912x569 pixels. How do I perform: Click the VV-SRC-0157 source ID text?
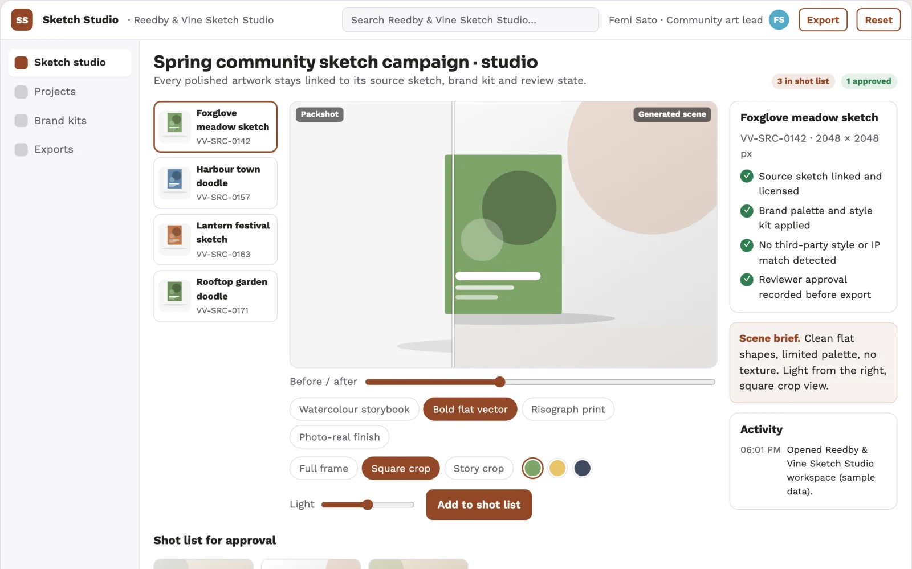click(223, 198)
